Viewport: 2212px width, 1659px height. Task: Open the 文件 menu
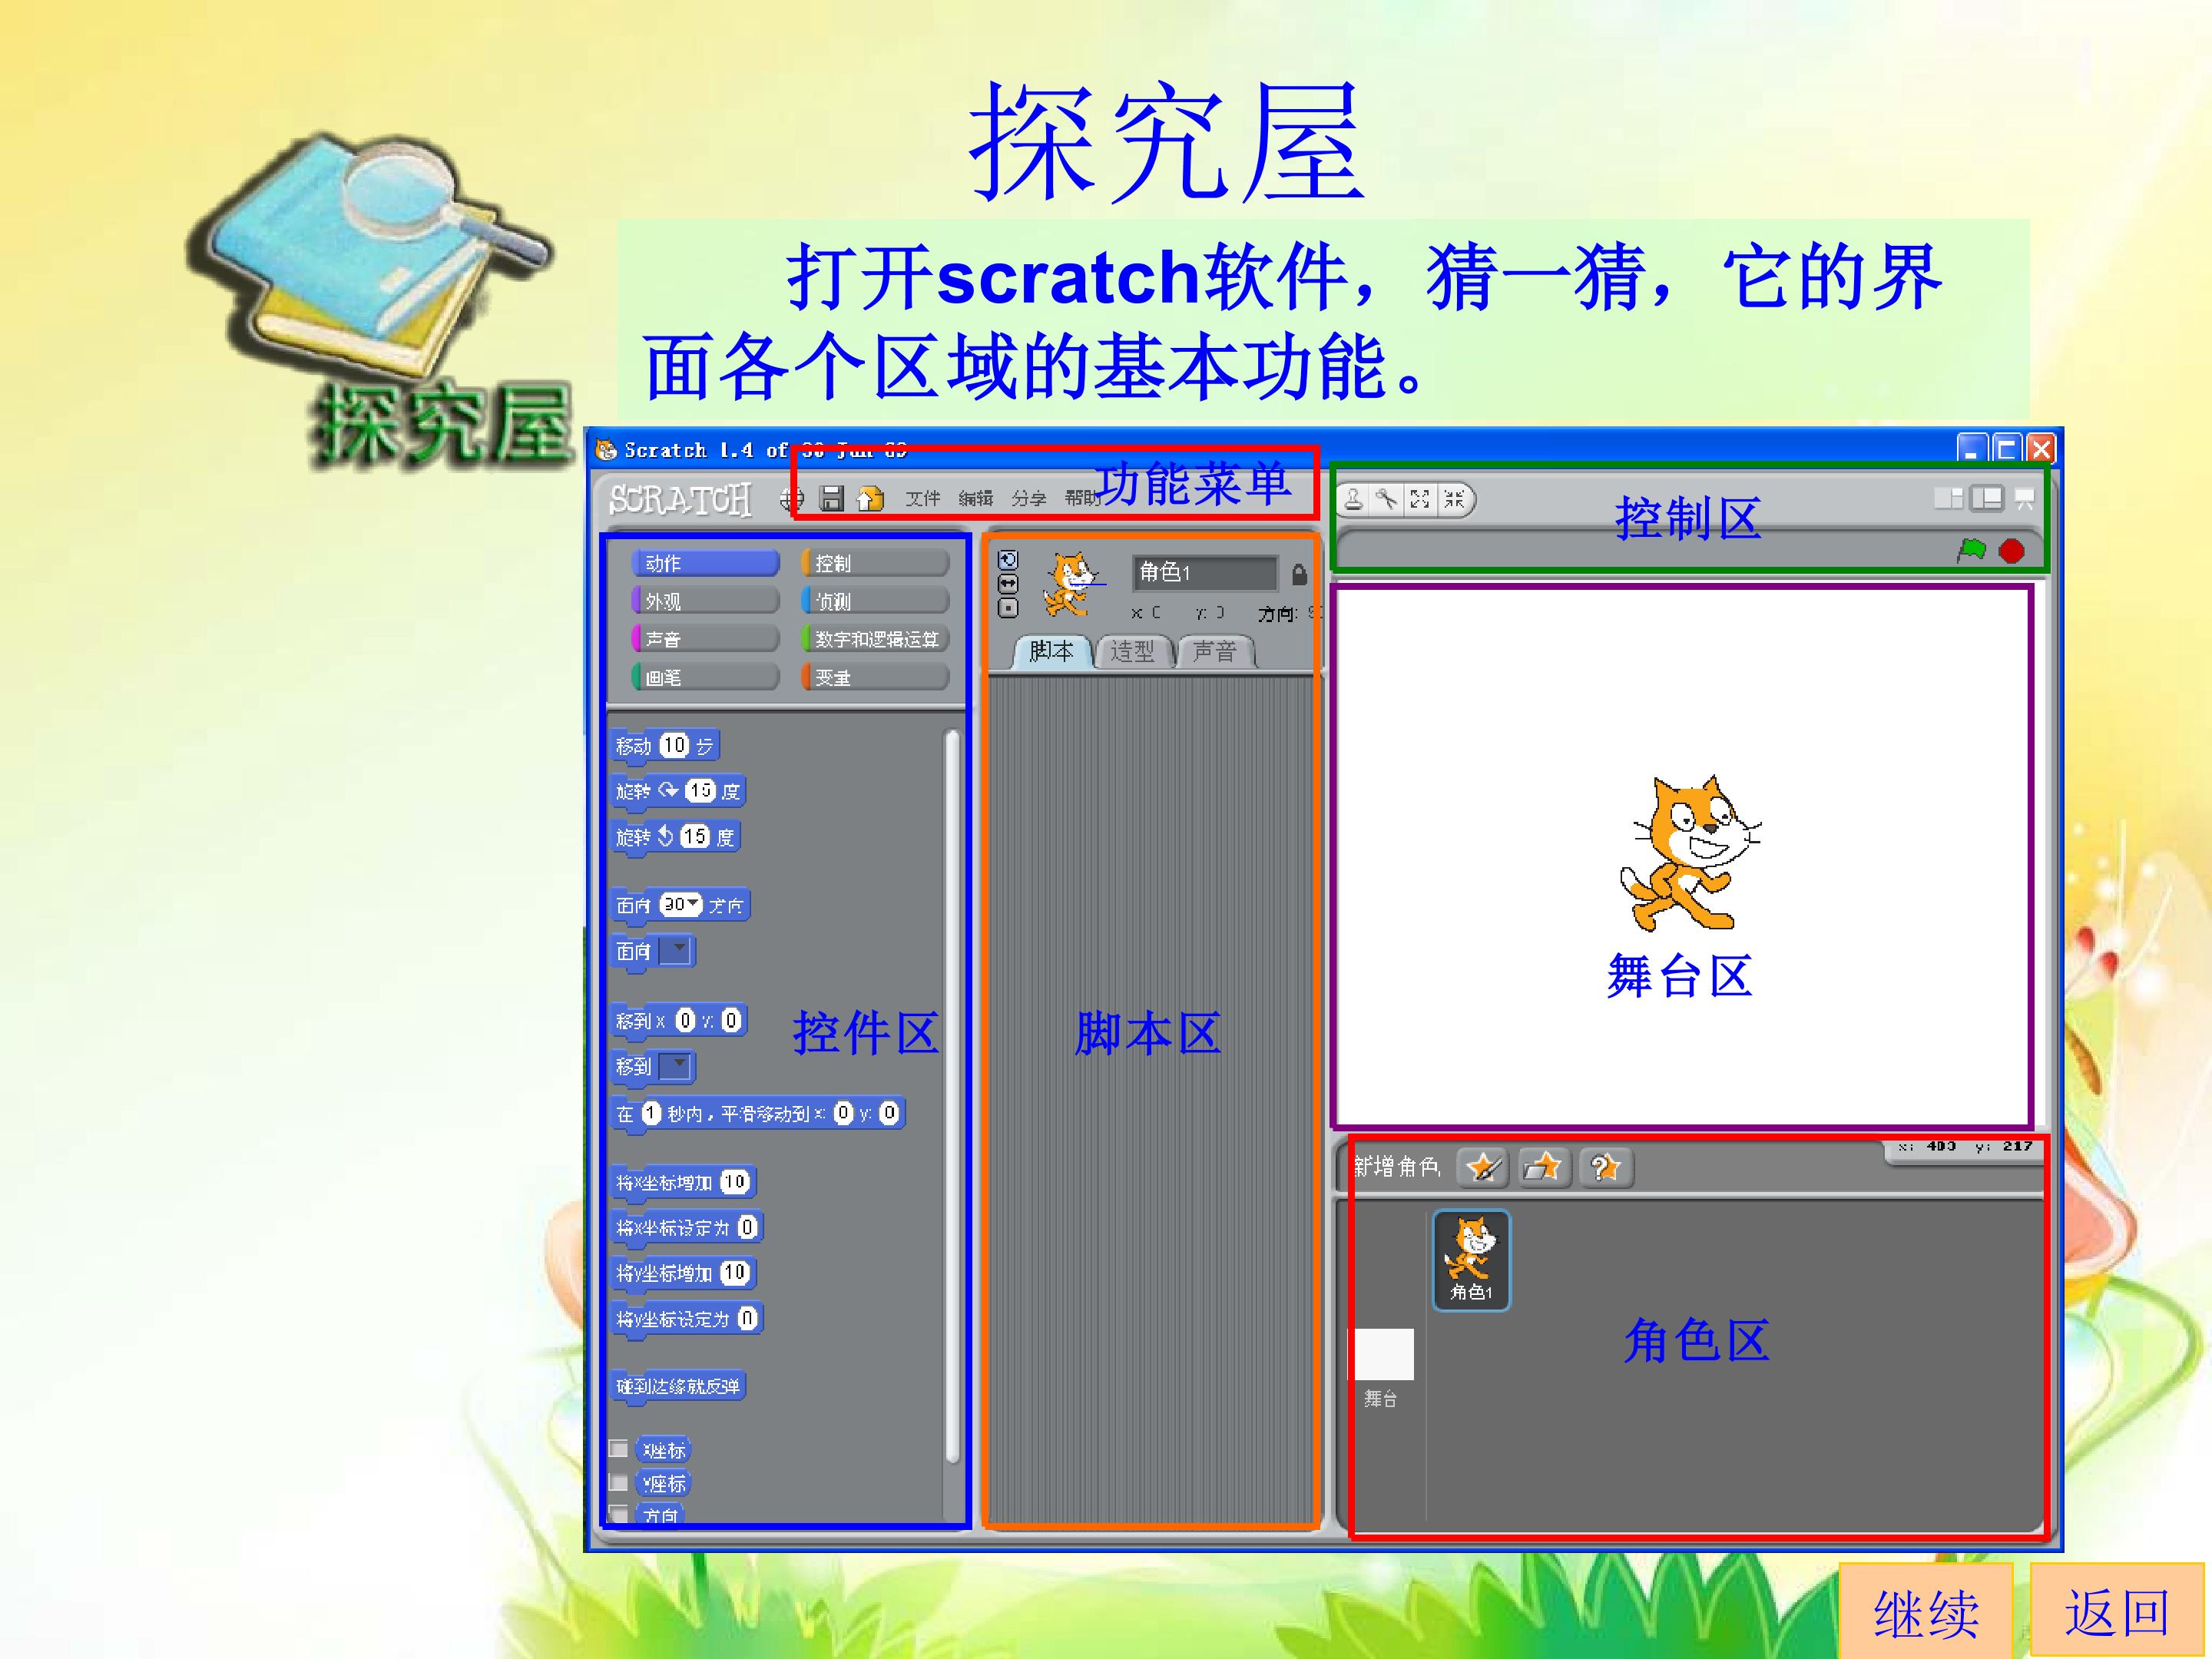[922, 498]
